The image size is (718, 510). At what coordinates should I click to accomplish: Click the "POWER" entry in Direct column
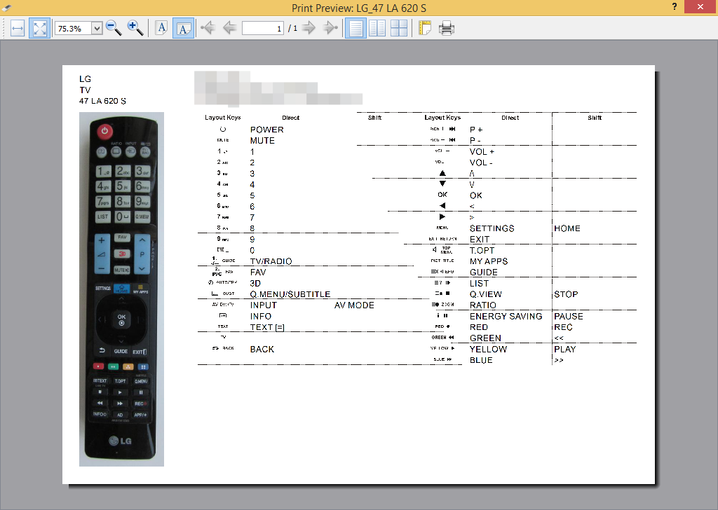[x=267, y=130]
